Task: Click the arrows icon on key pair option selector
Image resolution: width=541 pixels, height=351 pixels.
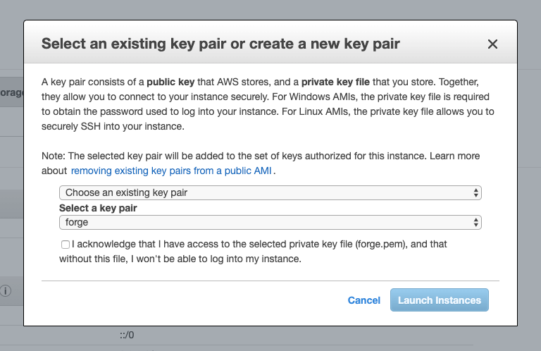Action: 475,192
